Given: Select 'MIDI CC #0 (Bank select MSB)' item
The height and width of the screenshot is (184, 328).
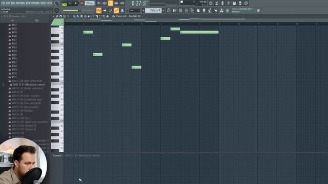Looking at the screenshot, I should (27, 81).
